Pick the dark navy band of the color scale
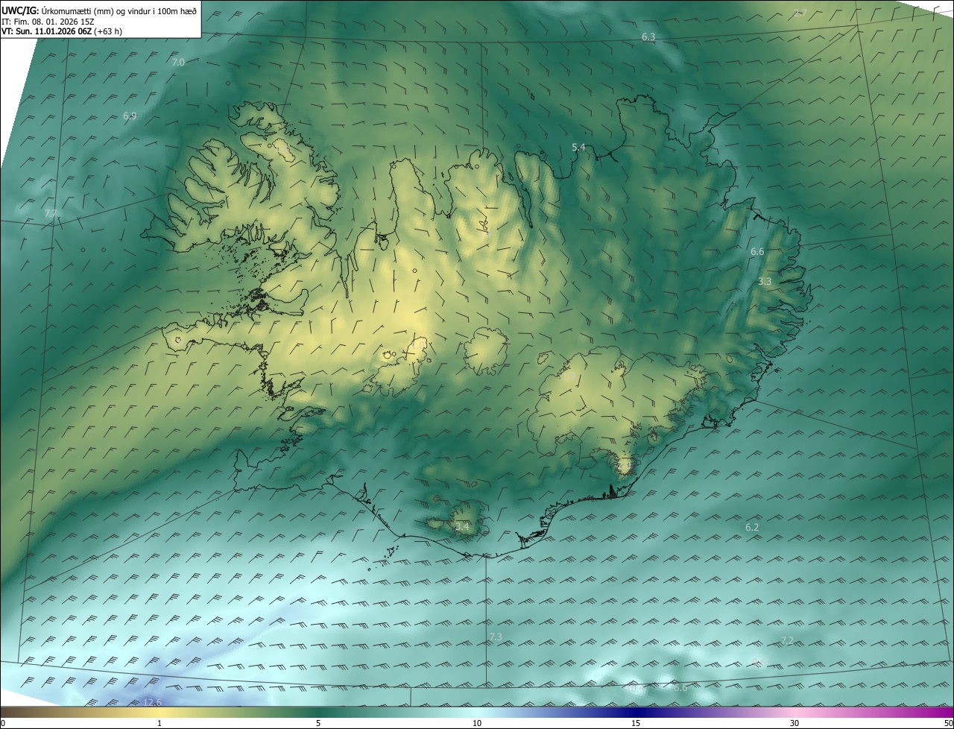Screen dimensions: 954x729 (636, 712)
